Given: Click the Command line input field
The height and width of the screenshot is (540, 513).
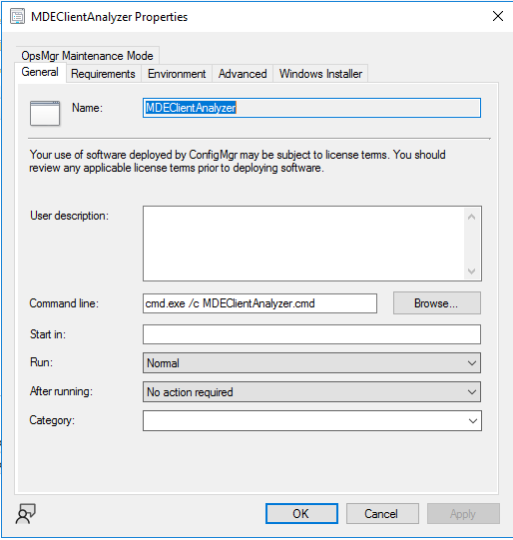Looking at the screenshot, I should click(x=259, y=303).
